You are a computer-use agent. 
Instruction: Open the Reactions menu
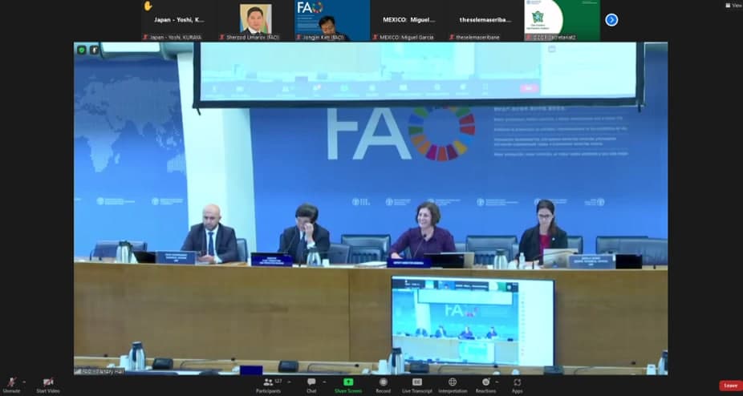point(485,385)
